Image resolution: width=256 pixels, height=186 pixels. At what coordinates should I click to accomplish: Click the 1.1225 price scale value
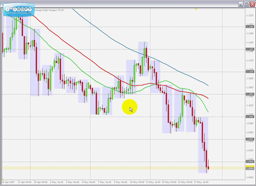(x=250, y=16)
